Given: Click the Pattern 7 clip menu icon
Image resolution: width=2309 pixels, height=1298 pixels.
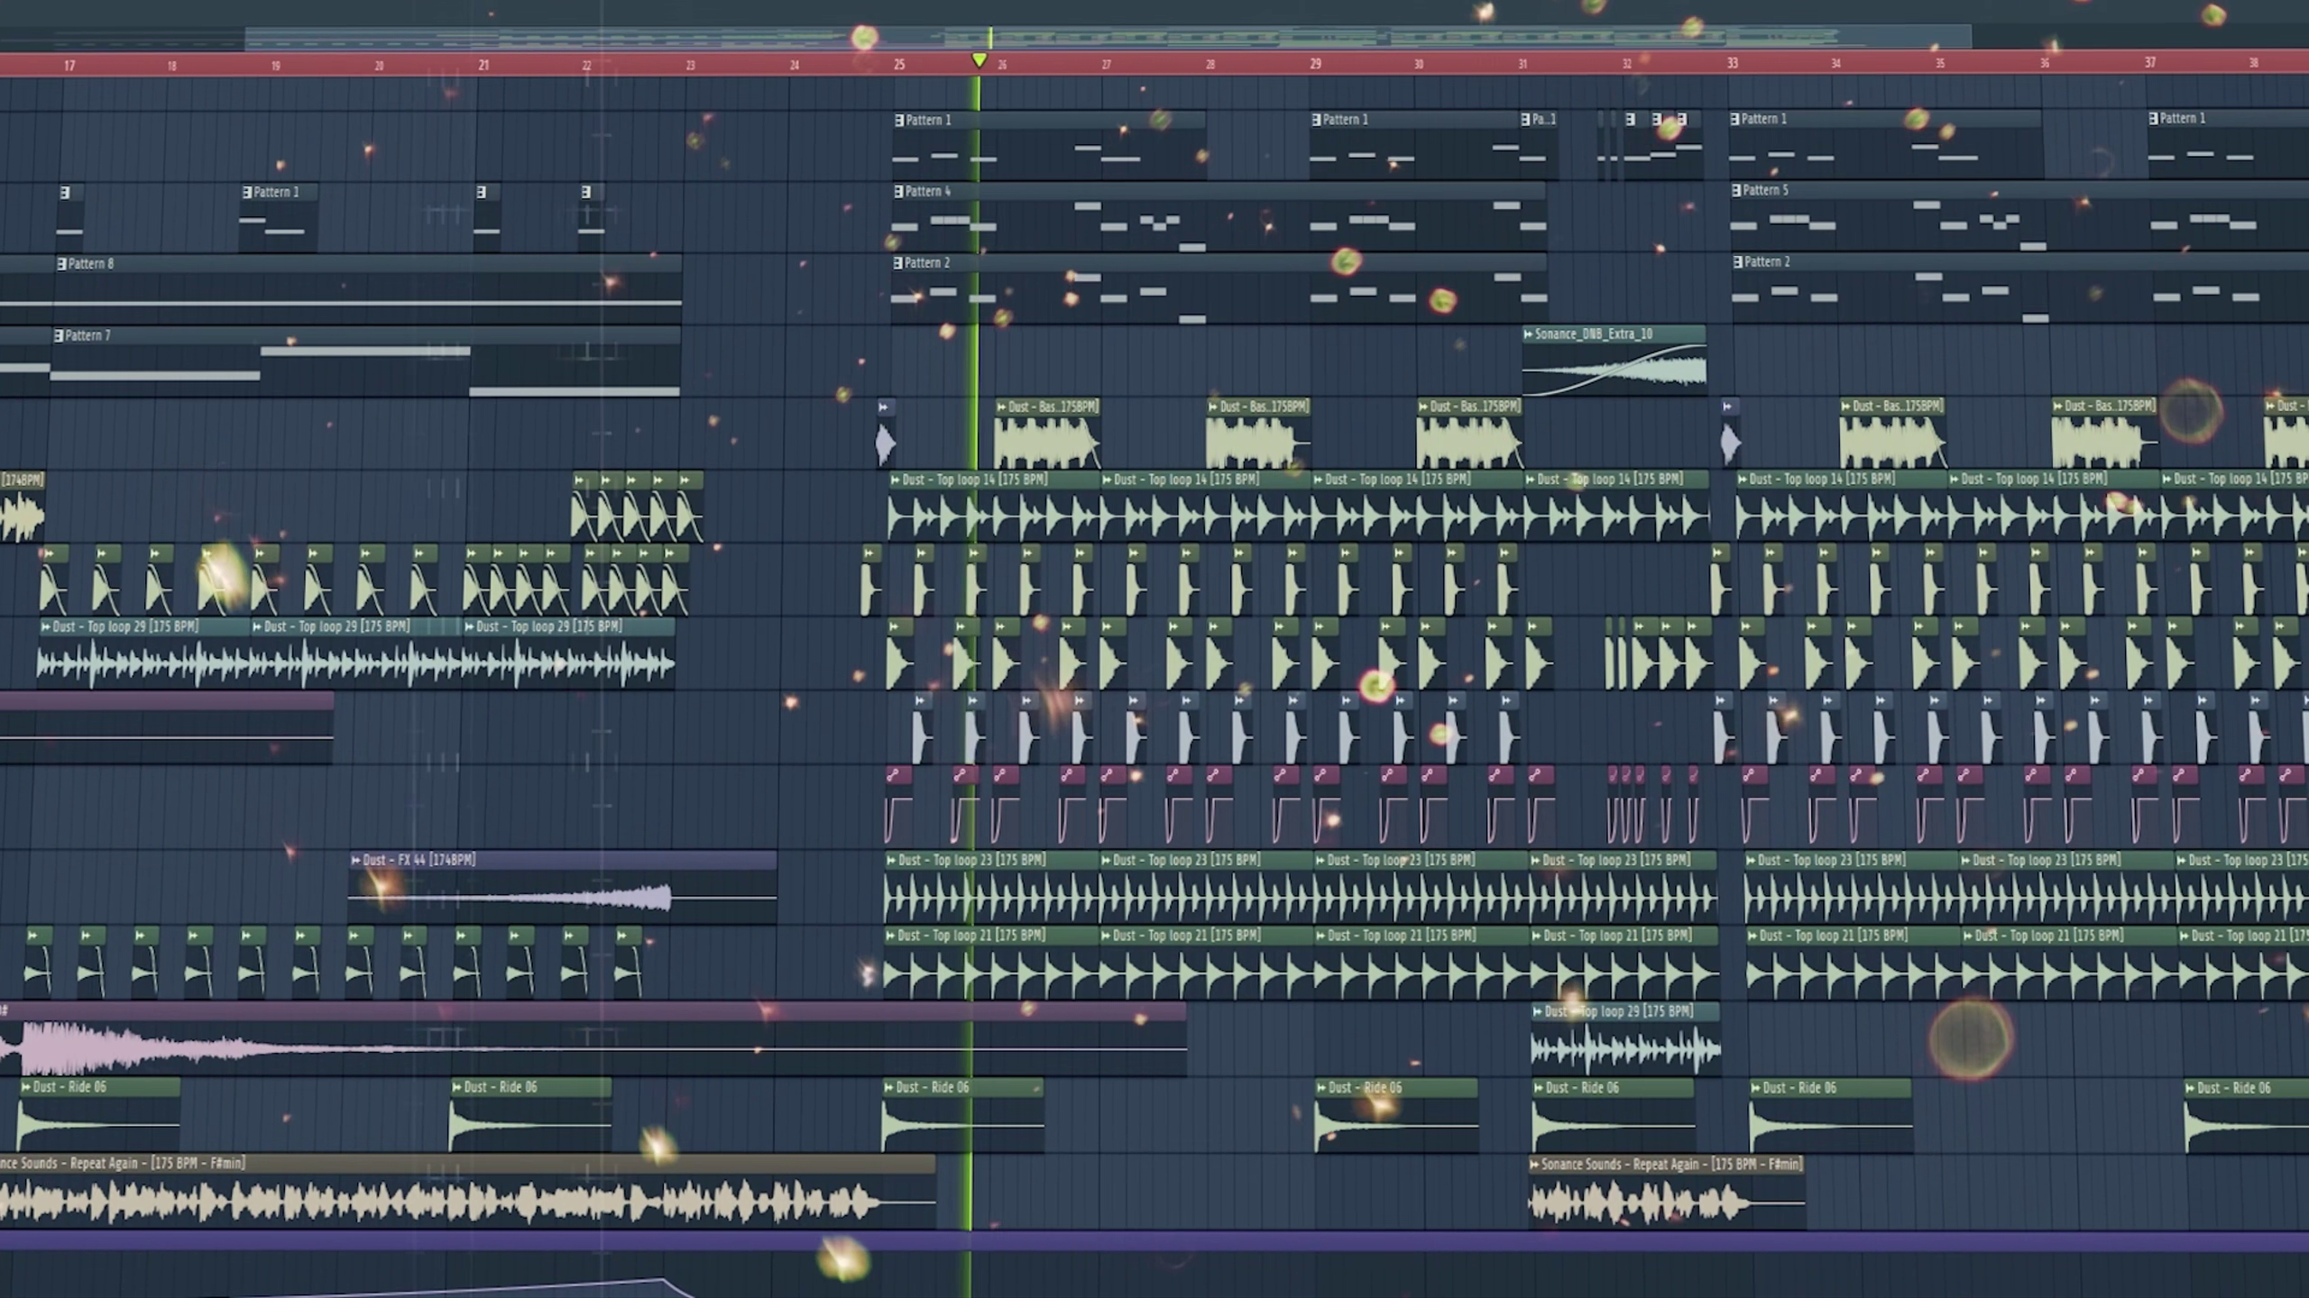Looking at the screenshot, I should click(59, 336).
